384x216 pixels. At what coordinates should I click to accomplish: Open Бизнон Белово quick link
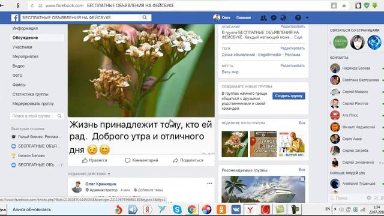coord(28,155)
